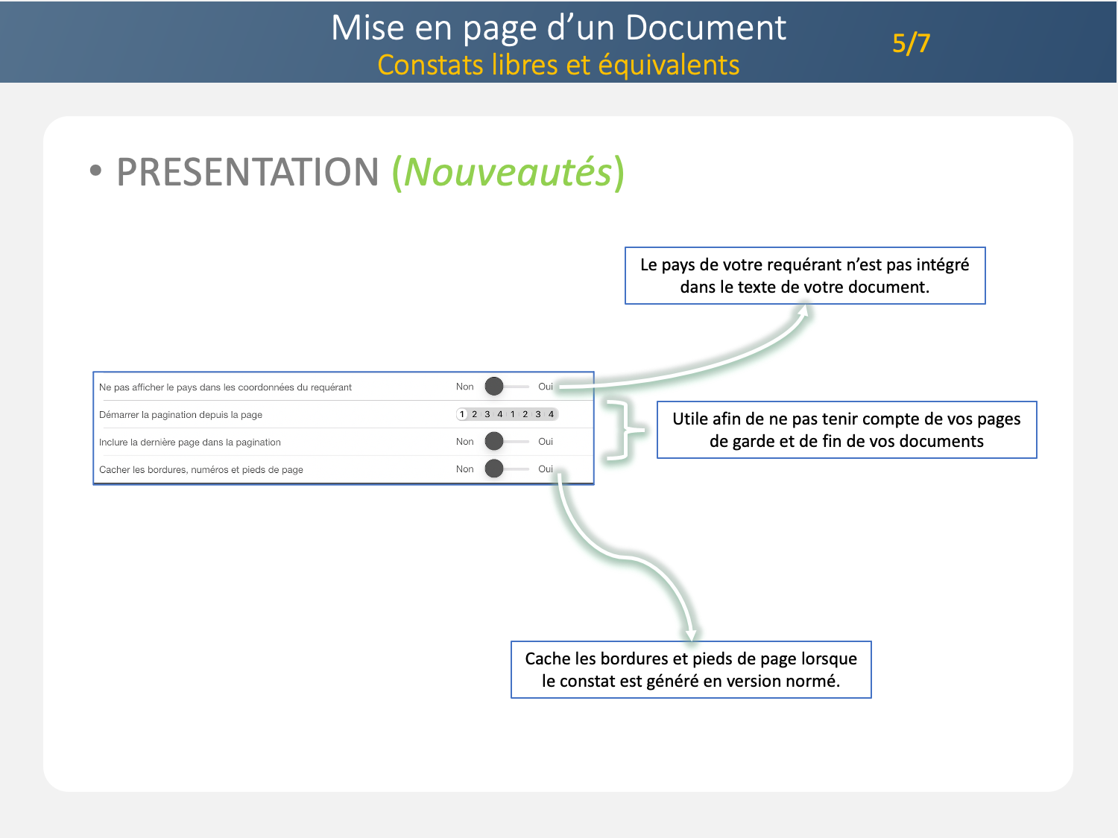Toggle the hide requérant country switch
Image resolution: width=1118 pixels, height=838 pixels.
point(495,387)
